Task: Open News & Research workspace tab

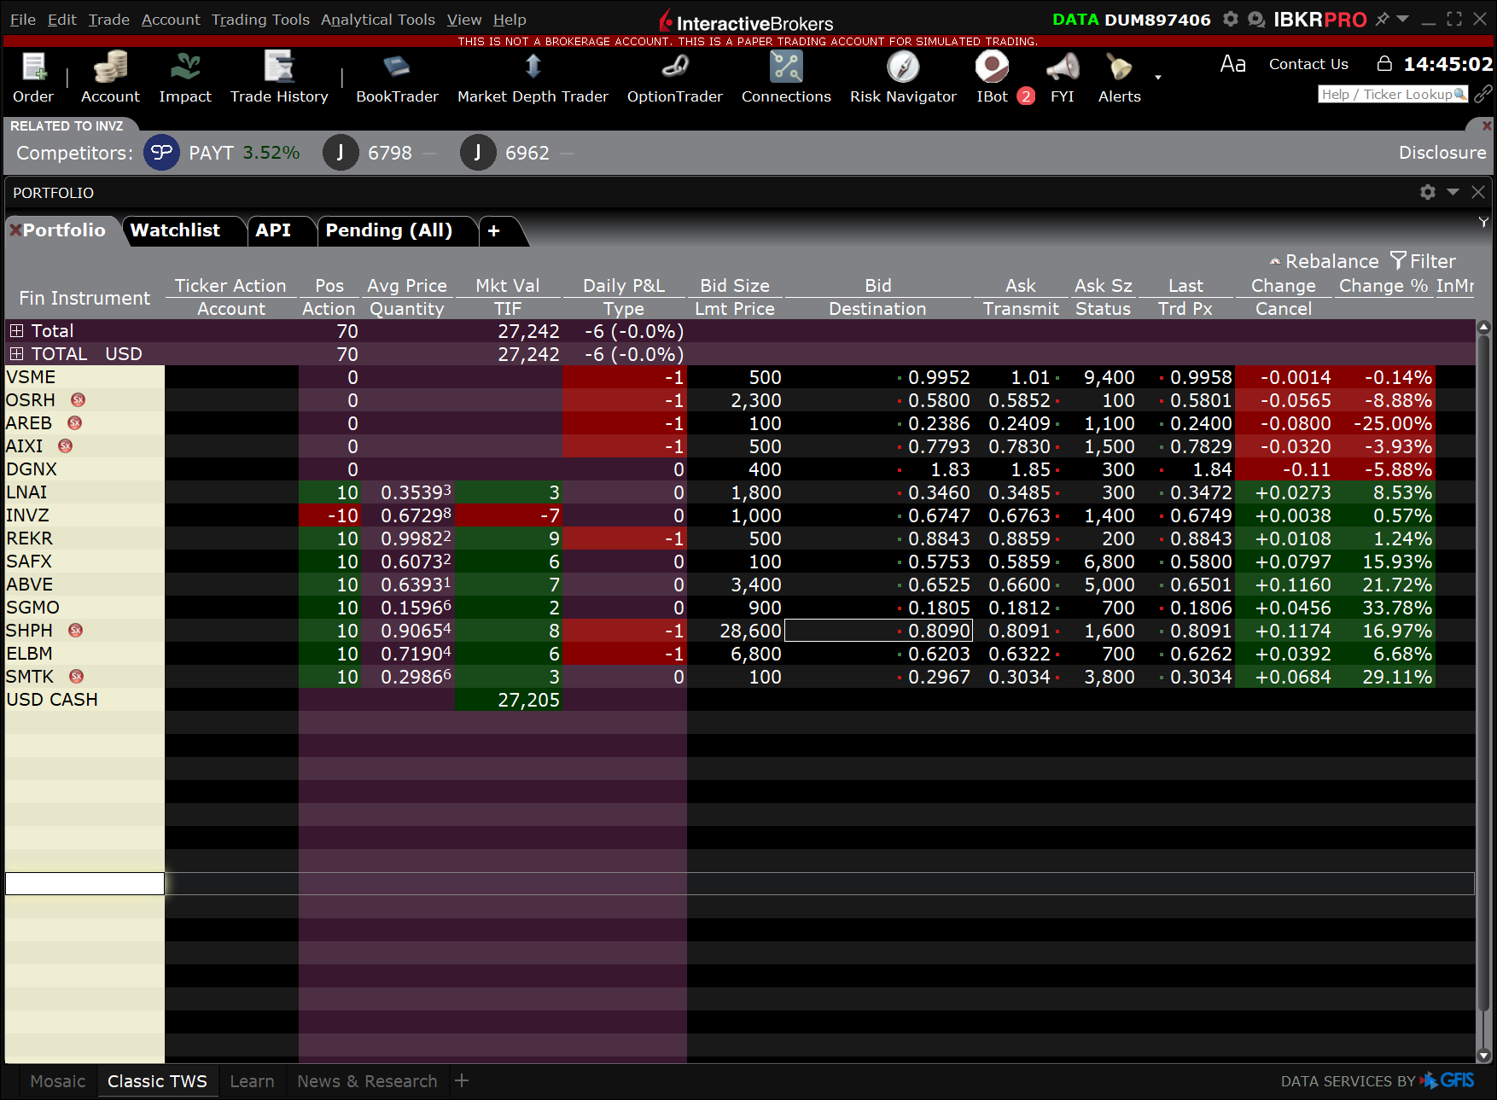Action: [367, 1081]
